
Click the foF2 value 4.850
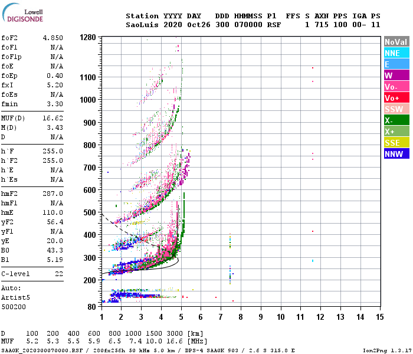[x=53, y=38]
